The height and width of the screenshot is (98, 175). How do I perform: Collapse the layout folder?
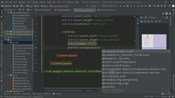point(8,75)
